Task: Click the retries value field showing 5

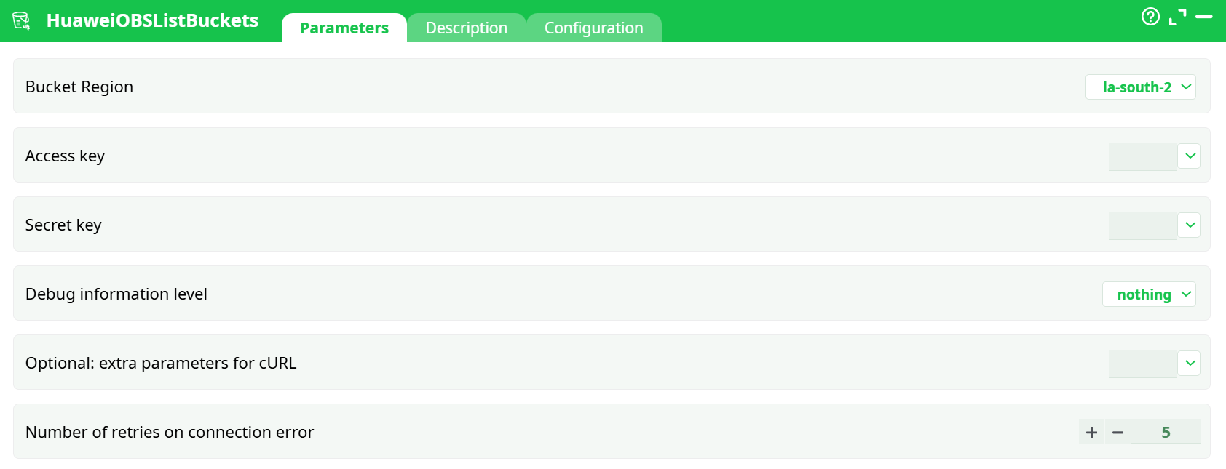Action: (1167, 431)
